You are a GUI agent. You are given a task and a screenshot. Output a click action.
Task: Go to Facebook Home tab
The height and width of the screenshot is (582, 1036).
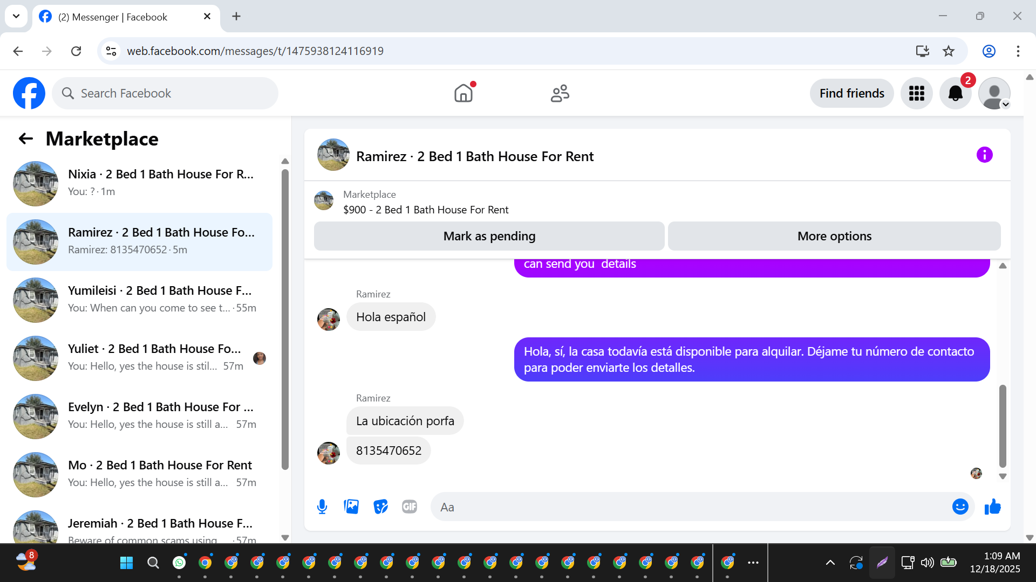(463, 94)
